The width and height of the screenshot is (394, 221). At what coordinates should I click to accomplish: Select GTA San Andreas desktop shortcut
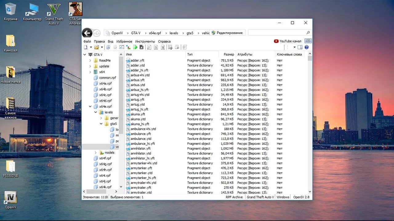(75, 14)
